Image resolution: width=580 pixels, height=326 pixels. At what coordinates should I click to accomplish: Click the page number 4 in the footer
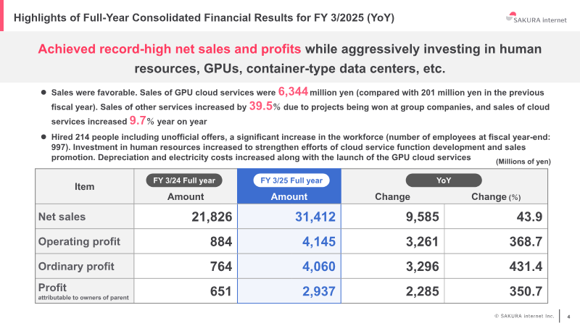point(568,316)
